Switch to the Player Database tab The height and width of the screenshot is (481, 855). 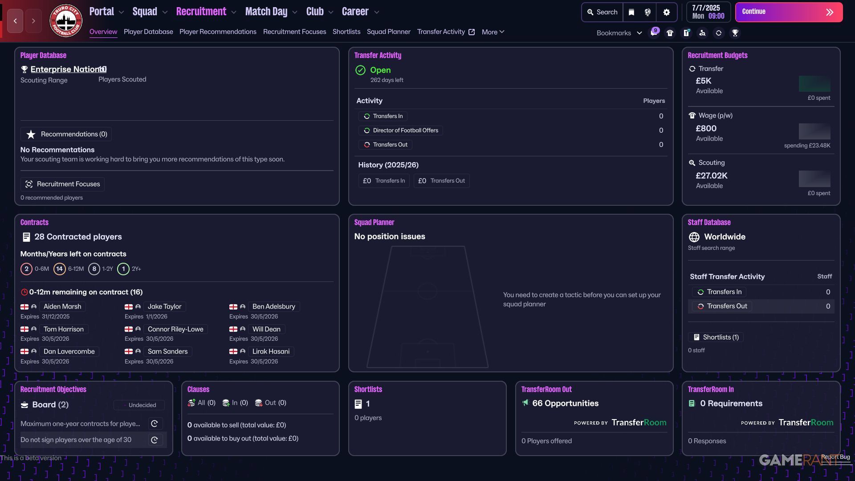pyautogui.click(x=148, y=32)
